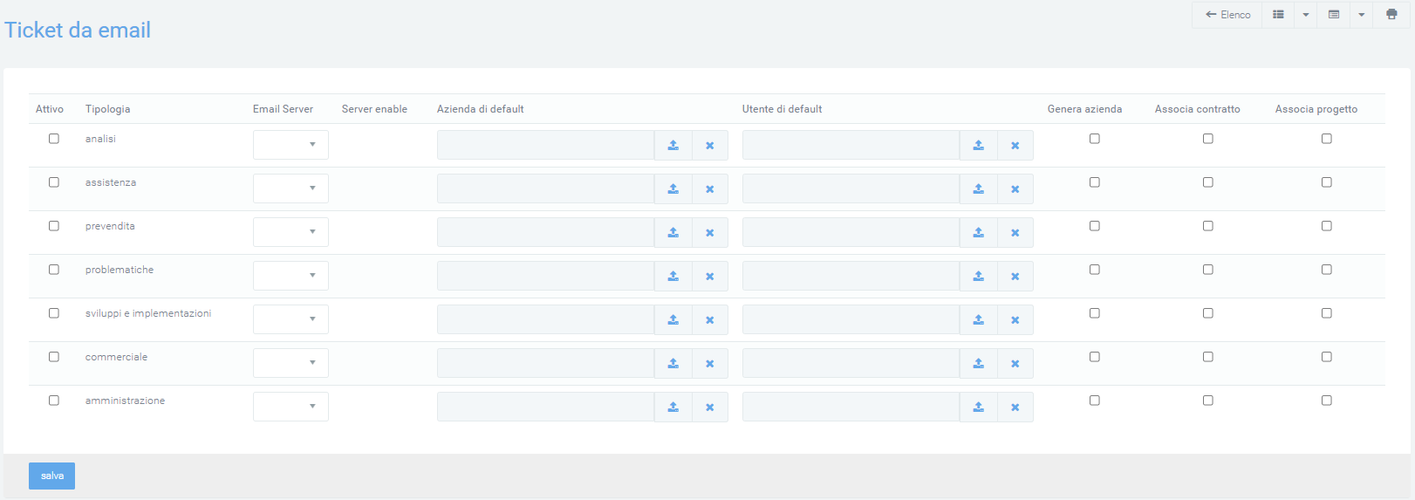1415x500 pixels.
Task: Open Email Server dropdown for analisi
Action: pyautogui.click(x=291, y=145)
